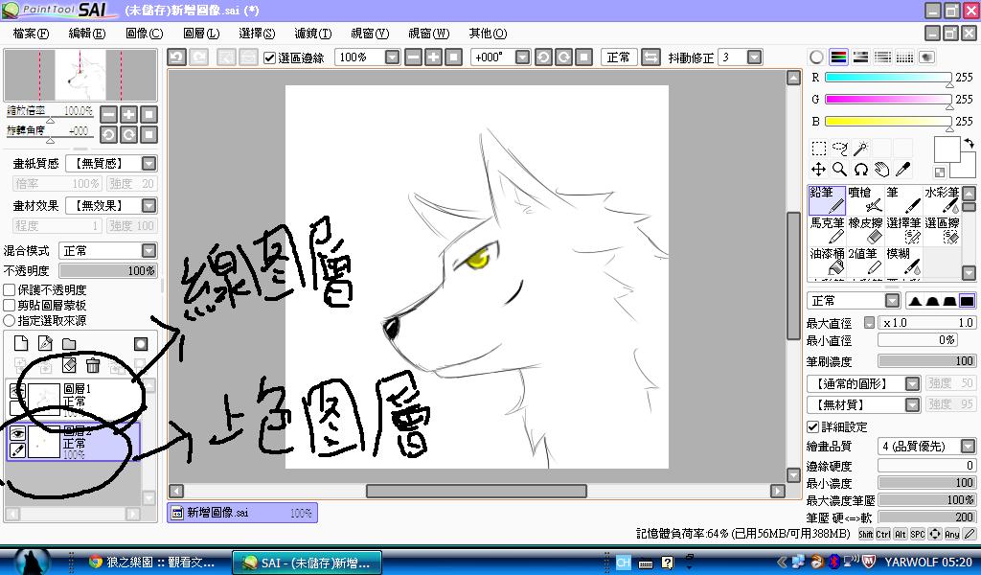This screenshot has width=981, height=575.
Task: Swap foreground and background colors arrow
Action: click(969, 144)
